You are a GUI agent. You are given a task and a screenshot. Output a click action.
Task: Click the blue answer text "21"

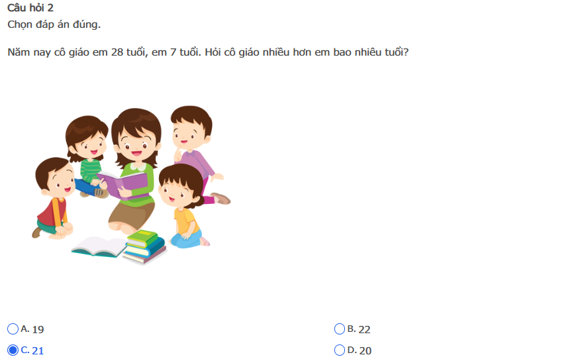(x=38, y=351)
